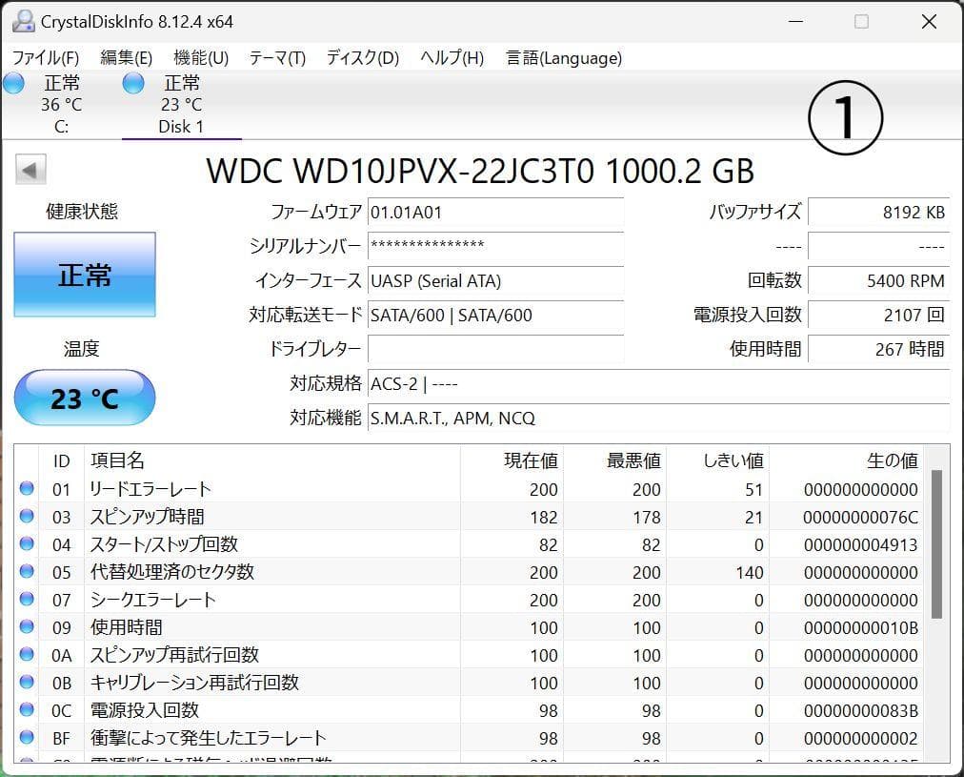This screenshot has width=964, height=777.
Task: Click status dot of row 04 スタート/ストップ回数
Action: tap(27, 543)
